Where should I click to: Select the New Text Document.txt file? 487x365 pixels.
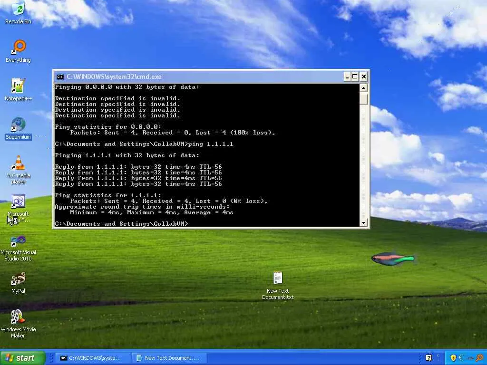click(278, 286)
